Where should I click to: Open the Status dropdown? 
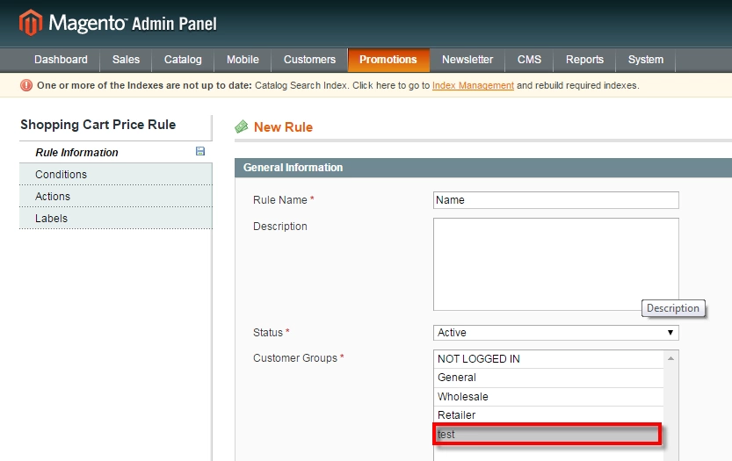click(x=555, y=333)
